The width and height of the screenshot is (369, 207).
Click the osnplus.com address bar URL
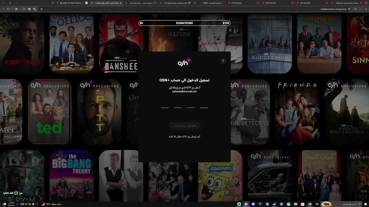click(333, 9)
